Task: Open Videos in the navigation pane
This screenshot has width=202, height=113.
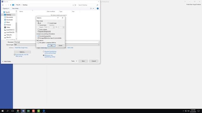Action: (x=8, y=27)
